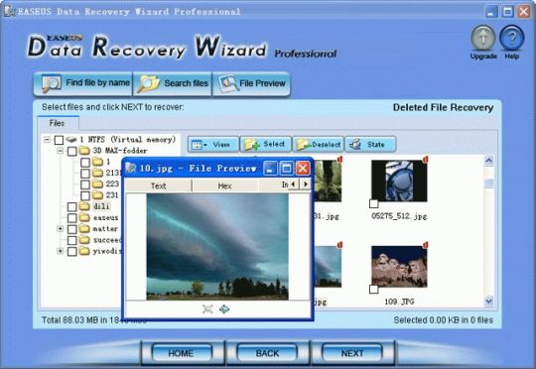Check the matter folder checkbox

click(x=71, y=229)
